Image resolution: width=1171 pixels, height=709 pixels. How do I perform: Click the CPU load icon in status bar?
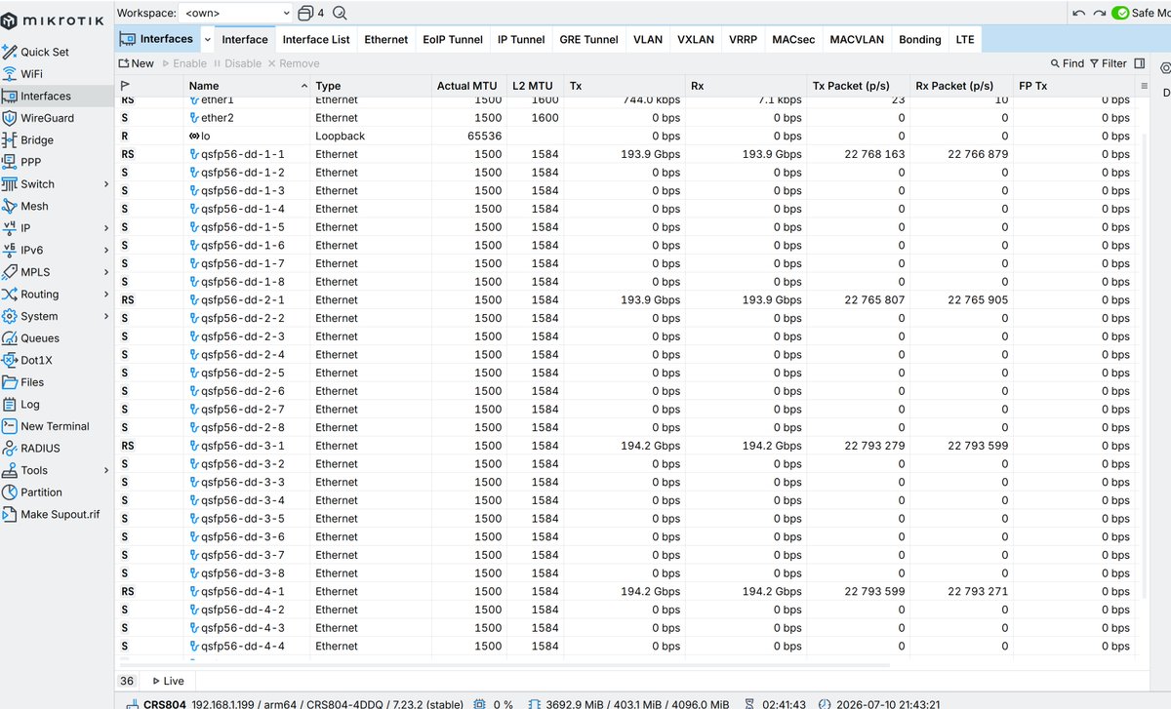point(479,703)
